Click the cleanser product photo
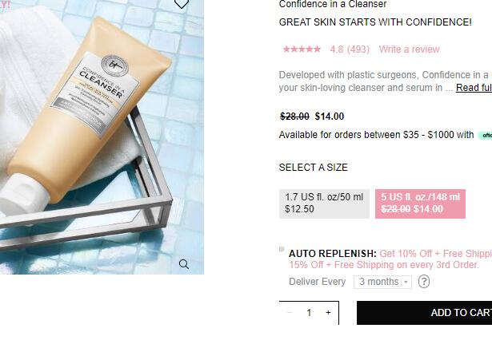 [102, 137]
